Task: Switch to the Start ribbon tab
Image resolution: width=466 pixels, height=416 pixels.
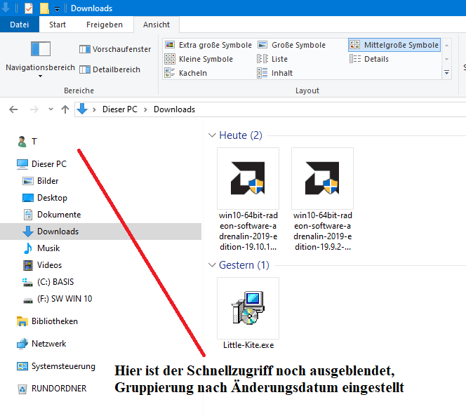Action: click(58, 25)
